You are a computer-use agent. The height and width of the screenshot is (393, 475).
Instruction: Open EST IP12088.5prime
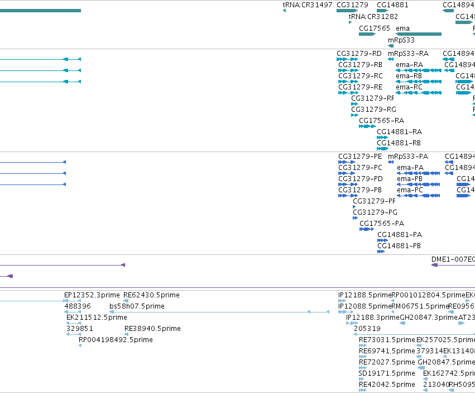(365, 306)
